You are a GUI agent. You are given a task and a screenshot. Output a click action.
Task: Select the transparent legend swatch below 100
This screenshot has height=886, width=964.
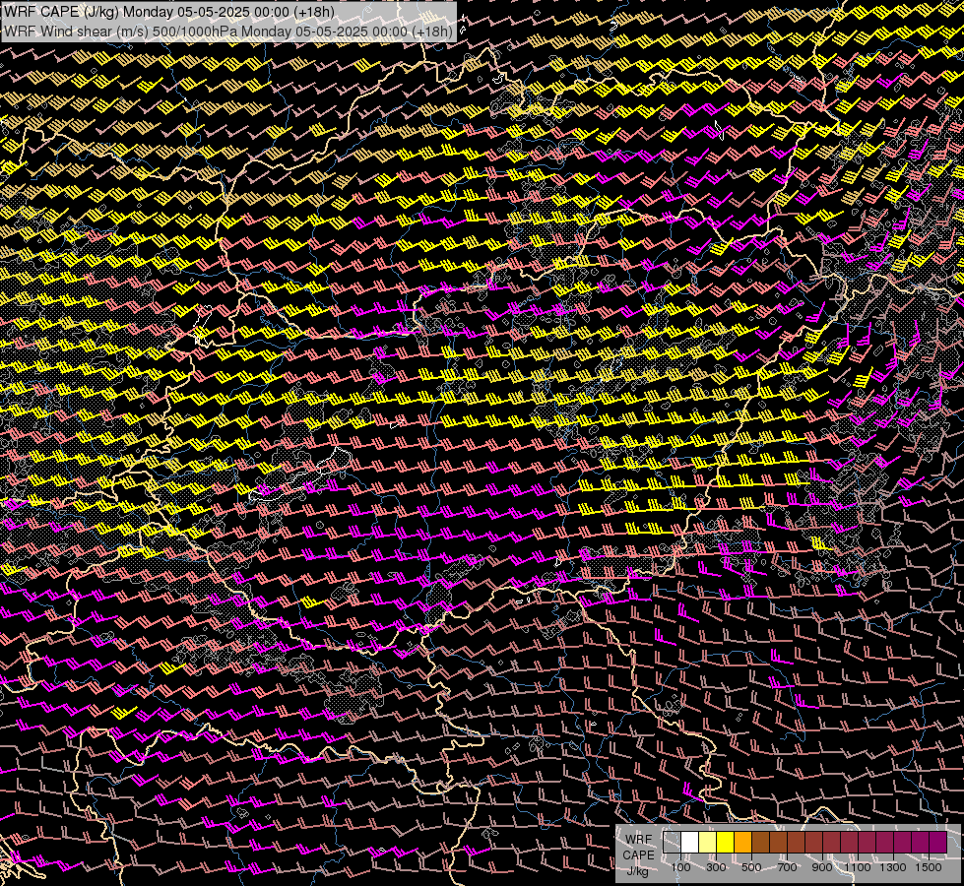click(x=672, y=843)
